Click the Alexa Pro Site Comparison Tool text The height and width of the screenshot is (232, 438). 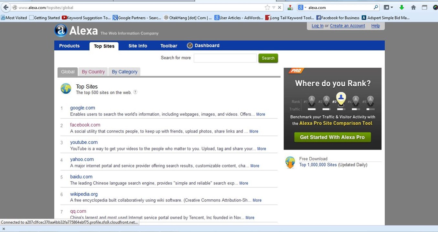[x=336, y=123]
